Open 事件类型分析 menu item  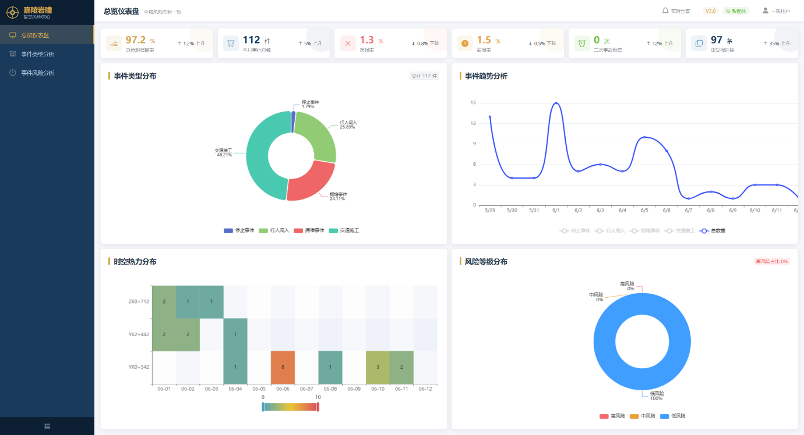coord(47,54)
